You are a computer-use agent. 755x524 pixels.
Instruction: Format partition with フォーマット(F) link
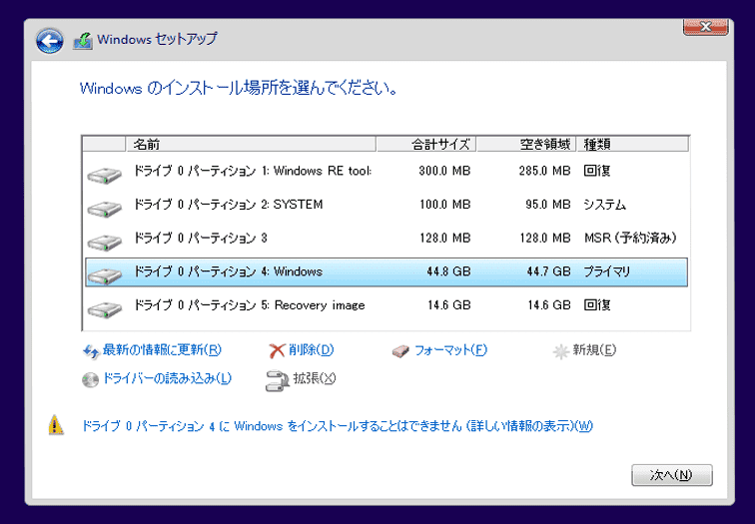450,349
